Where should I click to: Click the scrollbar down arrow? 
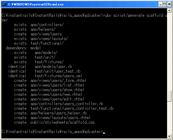coord(169,136)
